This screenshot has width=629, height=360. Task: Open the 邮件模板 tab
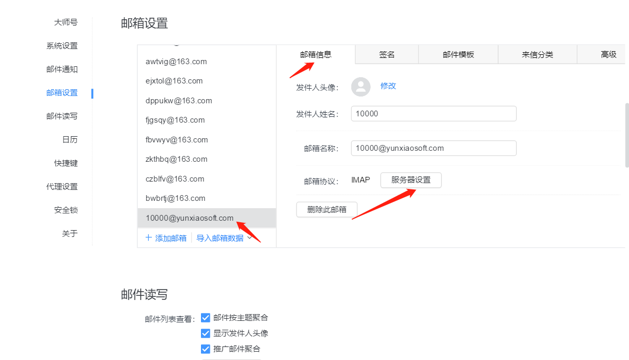click(458, 54)
